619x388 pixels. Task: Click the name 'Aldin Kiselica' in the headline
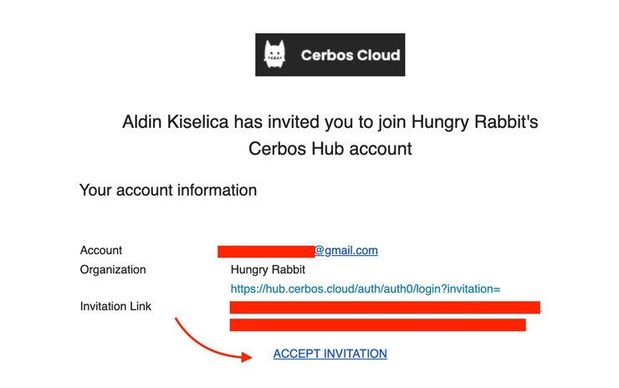coord(176,121)
